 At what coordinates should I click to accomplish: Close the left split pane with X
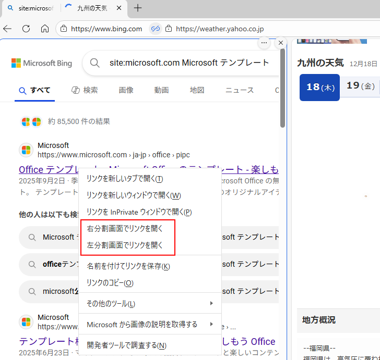[x=281, y=43]
